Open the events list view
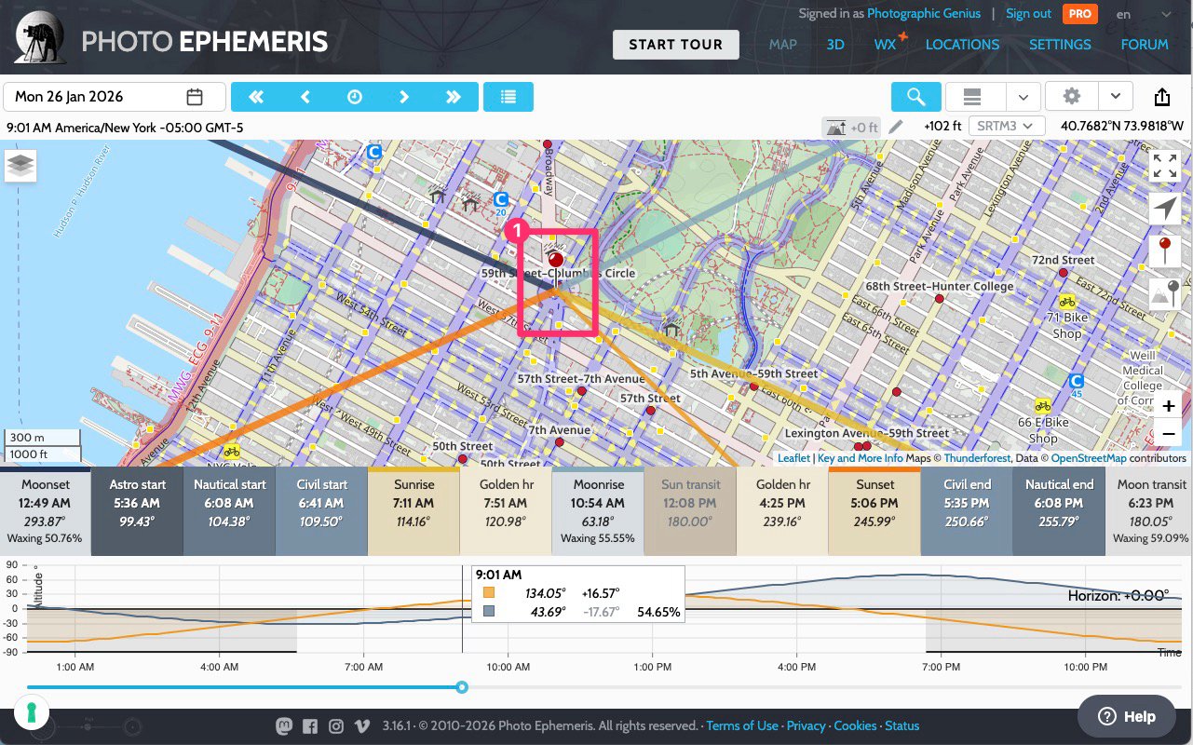Screen dimensions: 1193x745 pos(508,97)
